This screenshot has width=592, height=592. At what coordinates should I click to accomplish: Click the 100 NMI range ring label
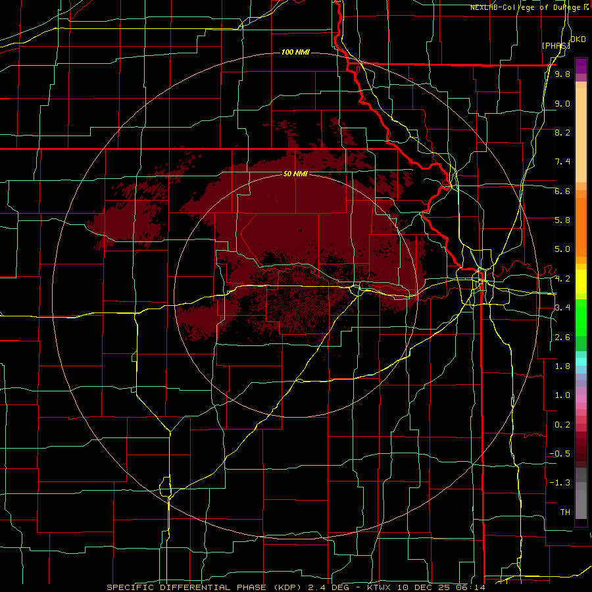coord(295,52)
